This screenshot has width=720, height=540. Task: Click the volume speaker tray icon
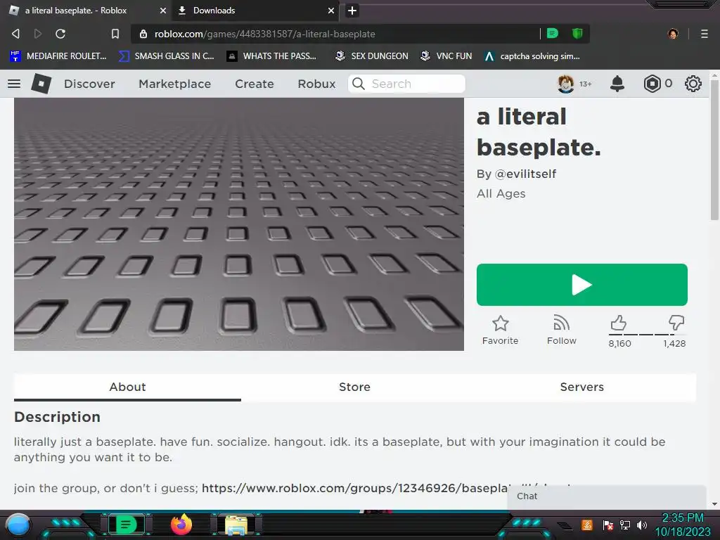(x=641, y=525)
